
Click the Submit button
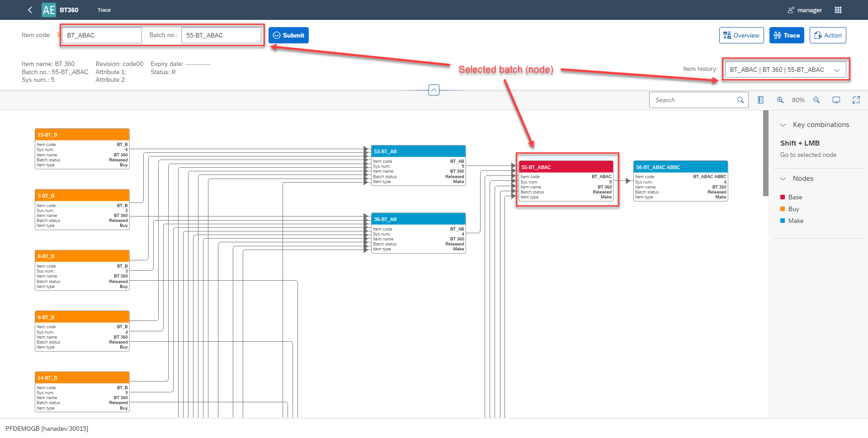(288, 35)
